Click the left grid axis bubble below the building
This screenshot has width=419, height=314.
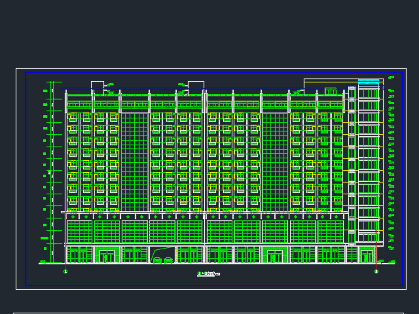point(65,271)
